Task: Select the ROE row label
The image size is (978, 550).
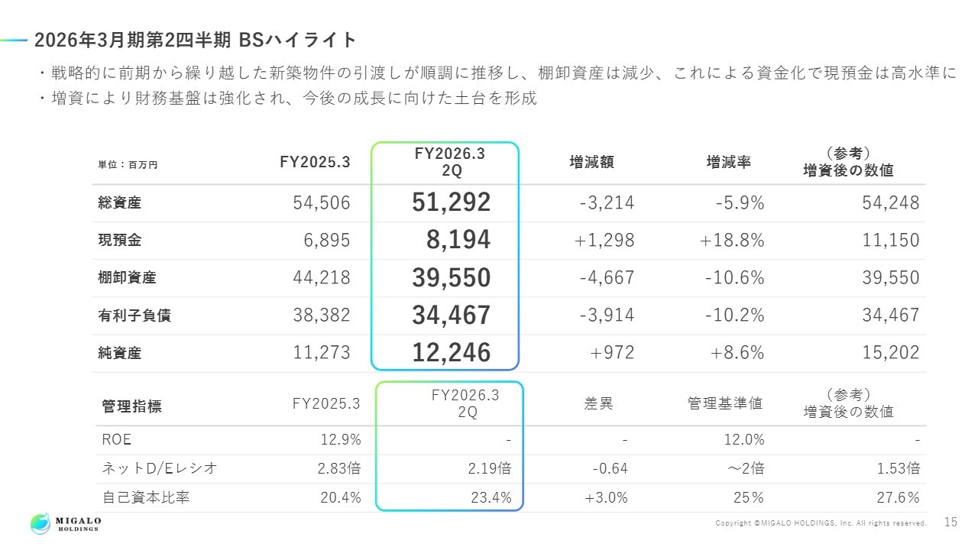Action: pyautogui.click(x=115, y=440)
